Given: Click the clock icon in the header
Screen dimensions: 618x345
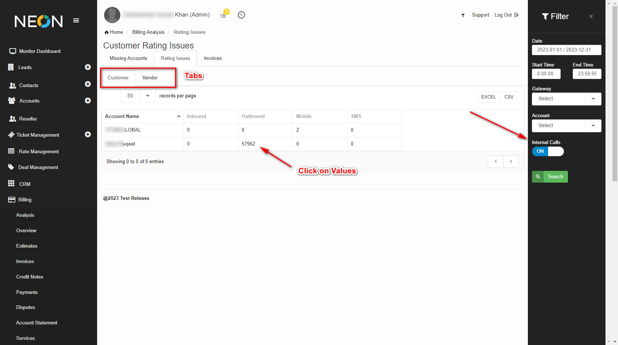Looking at the screenshot, I should click(x=241, y=15).
